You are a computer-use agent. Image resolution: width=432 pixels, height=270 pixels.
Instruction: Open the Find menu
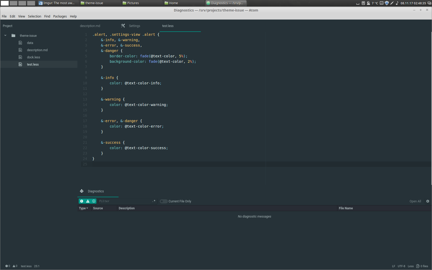(47, 16)
